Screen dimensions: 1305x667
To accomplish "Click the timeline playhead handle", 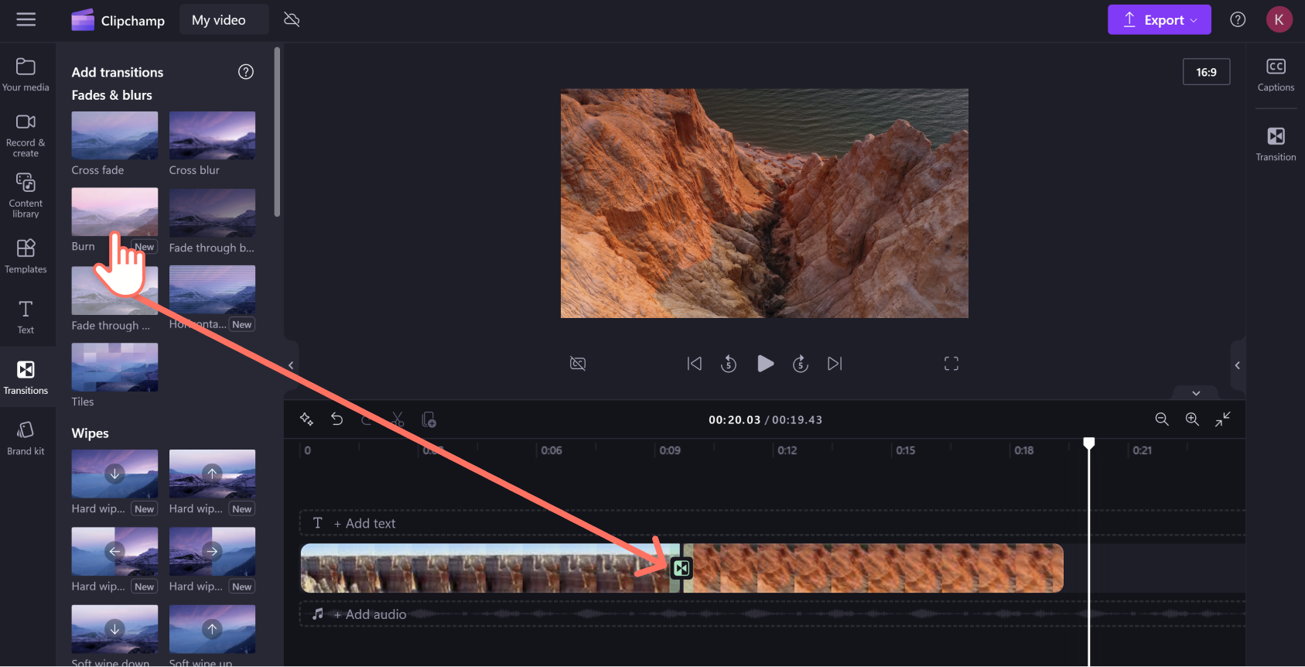I will click(1089, 443).
